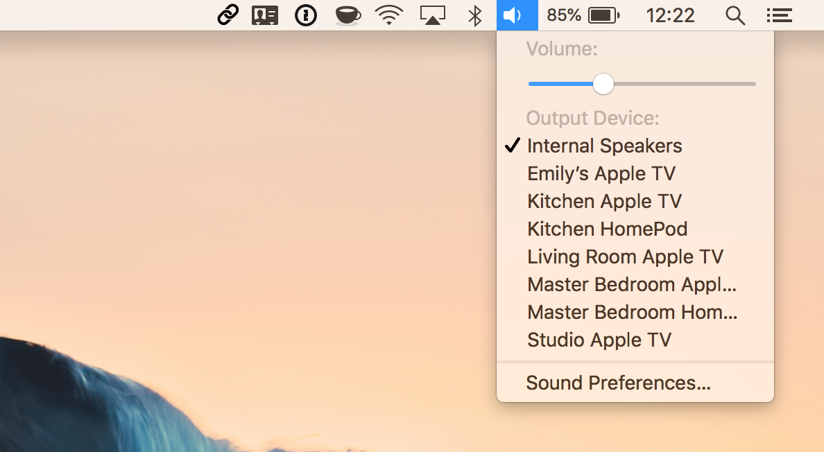Open Spotlight search magnifier
The height and width of the screenshot is (452, 824).
click(x=735, y=15)
